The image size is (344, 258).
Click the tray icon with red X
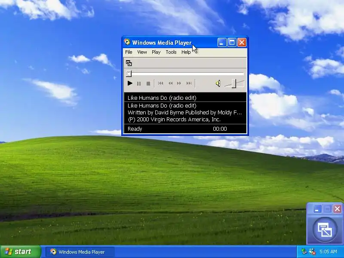[312, 252]
